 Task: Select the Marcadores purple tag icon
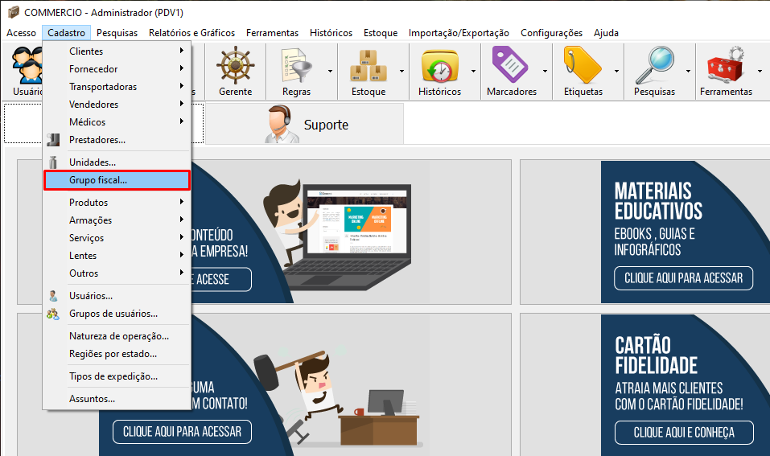click(x=511, y=65)
